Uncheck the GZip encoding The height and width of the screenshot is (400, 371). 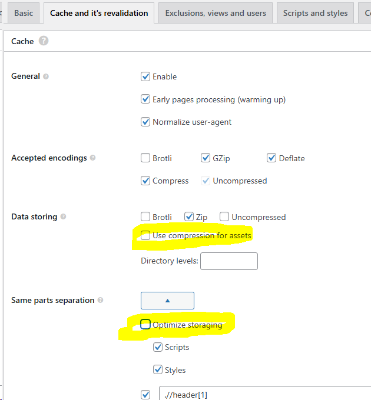206,158
